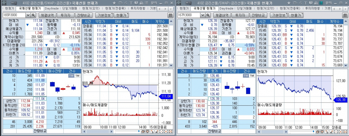Open 현재가(요약) tab in left window
The width and height of the screenshot is (349, 136).
click(92, 8)
